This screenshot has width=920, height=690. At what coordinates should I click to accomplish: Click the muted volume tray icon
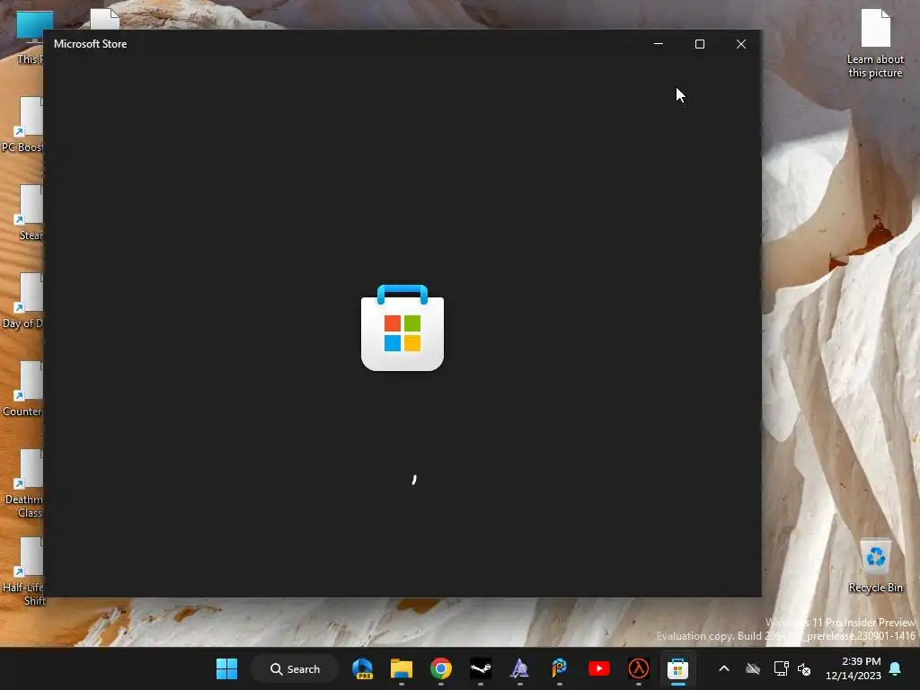[804, 668]
